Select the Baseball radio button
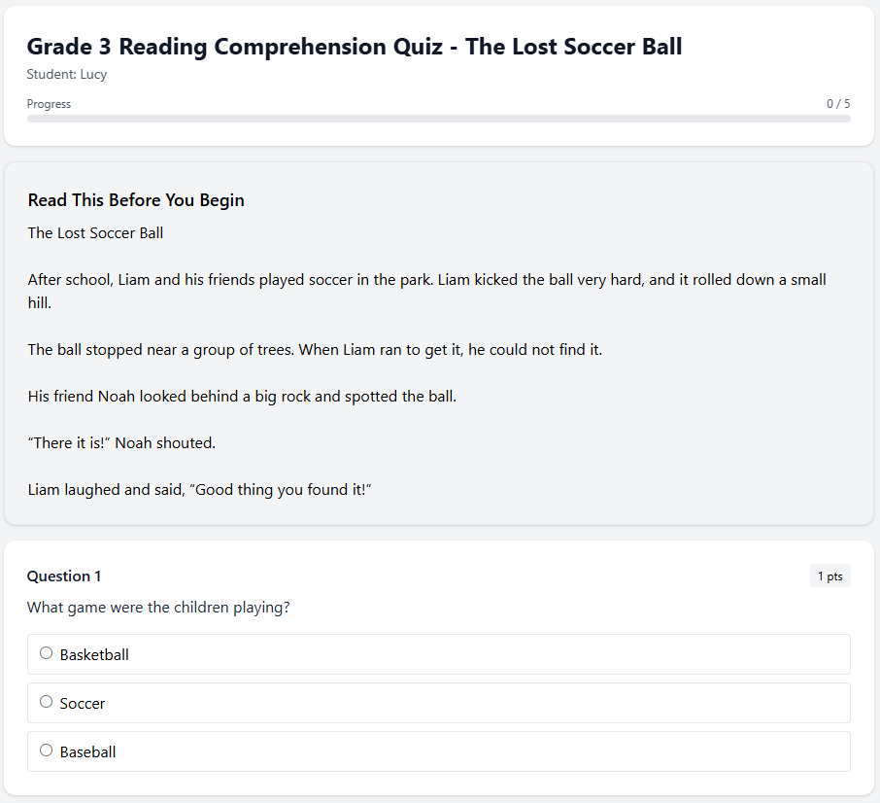The height and width of the screenshot is (803, 880). pos(46,750)
